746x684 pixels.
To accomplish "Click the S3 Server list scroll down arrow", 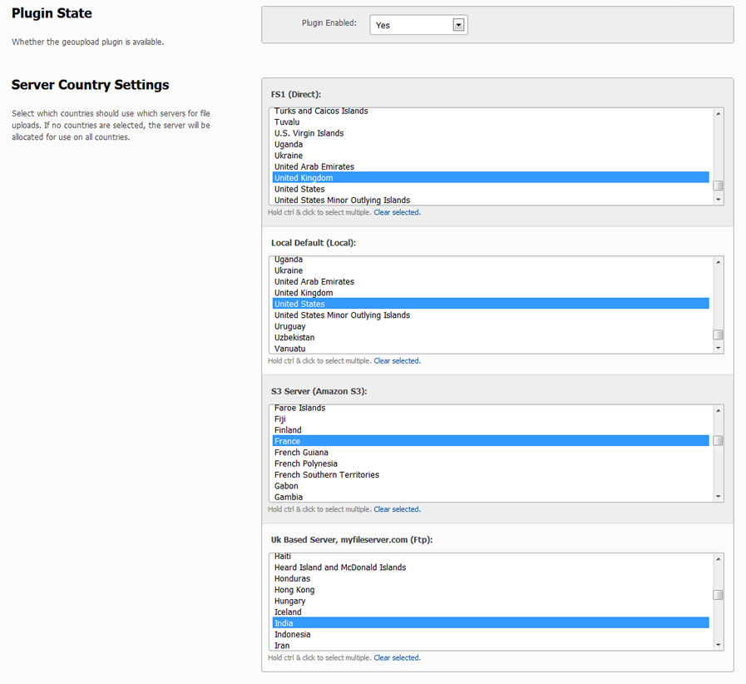I will tap(718, 497).
